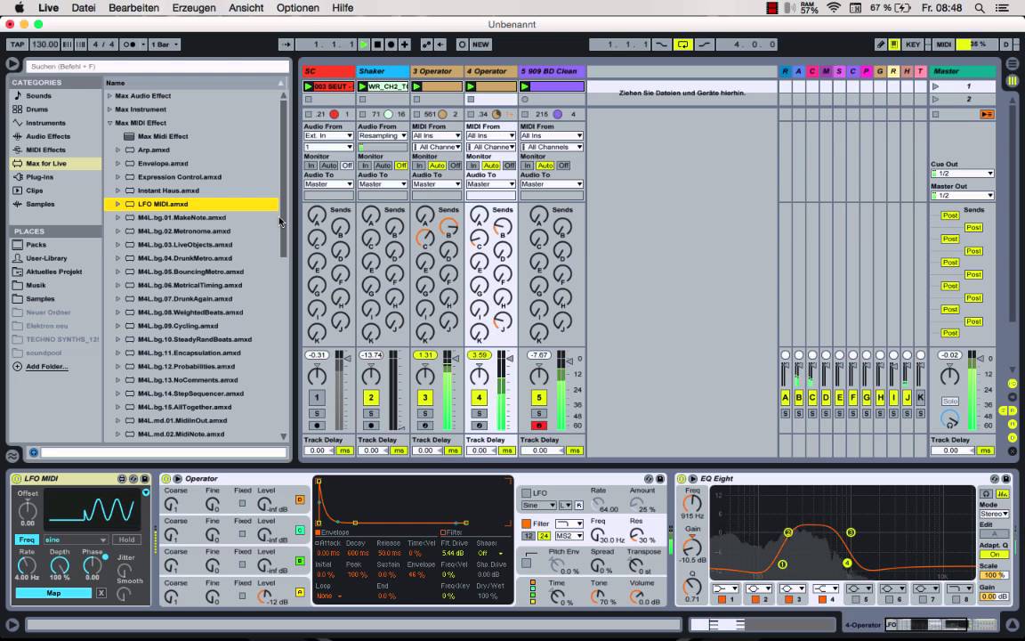Expand Max Audio Effect folder
Viewport: 1025px width, 641px height.
[109, 95]
